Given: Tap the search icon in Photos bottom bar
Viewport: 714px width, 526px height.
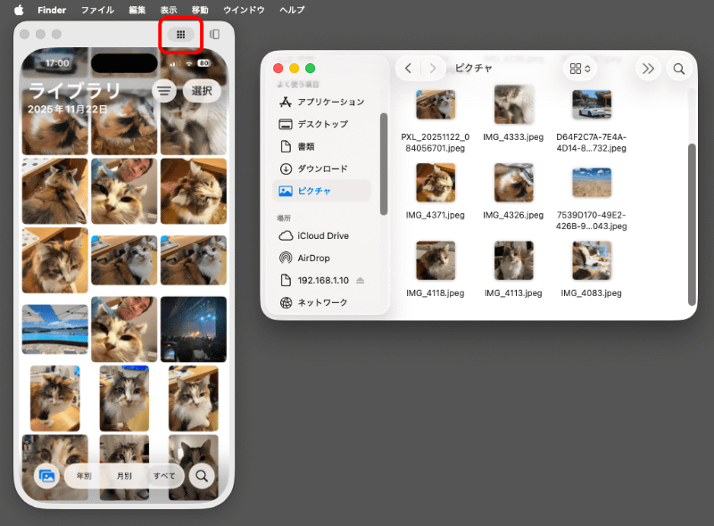Looking at the screenshot, I should (202, 476).
